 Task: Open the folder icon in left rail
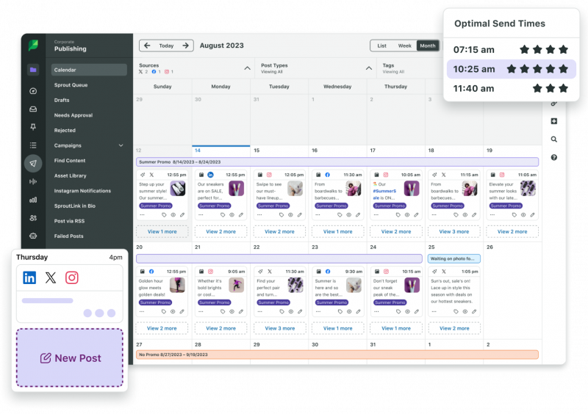[33, 70]
